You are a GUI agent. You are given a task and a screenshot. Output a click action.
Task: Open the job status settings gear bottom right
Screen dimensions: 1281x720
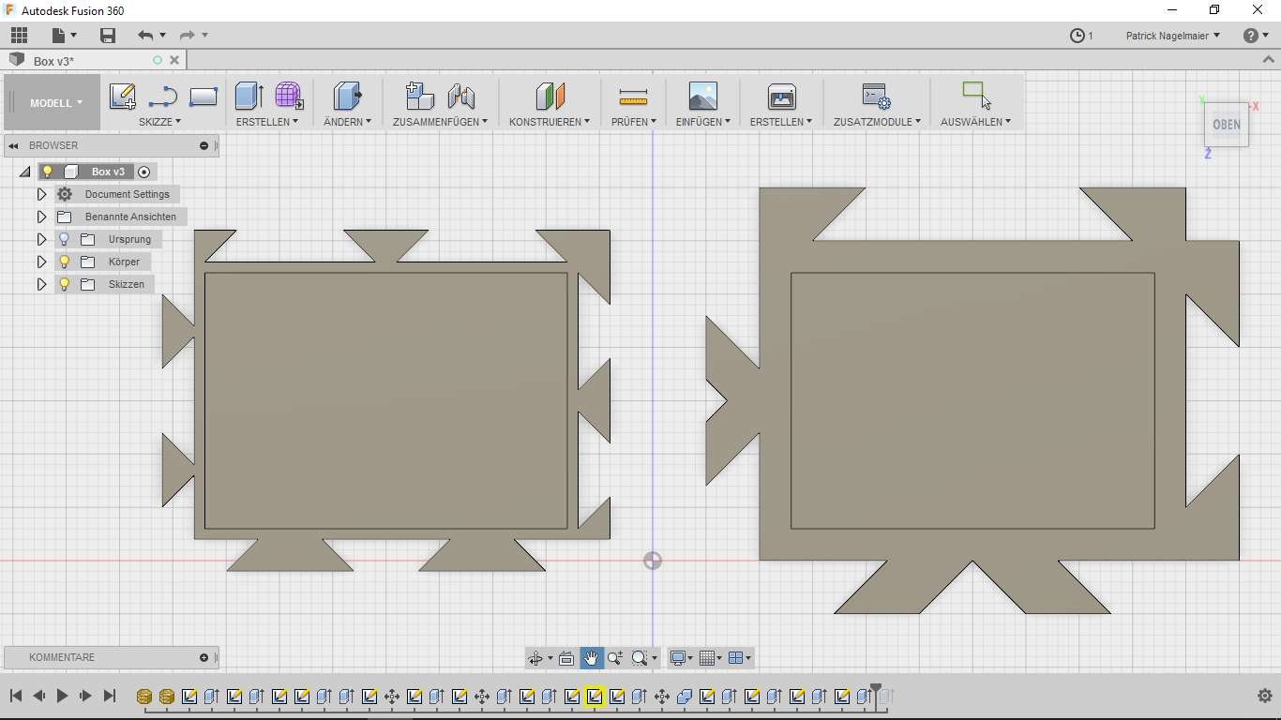point(1264,696)
